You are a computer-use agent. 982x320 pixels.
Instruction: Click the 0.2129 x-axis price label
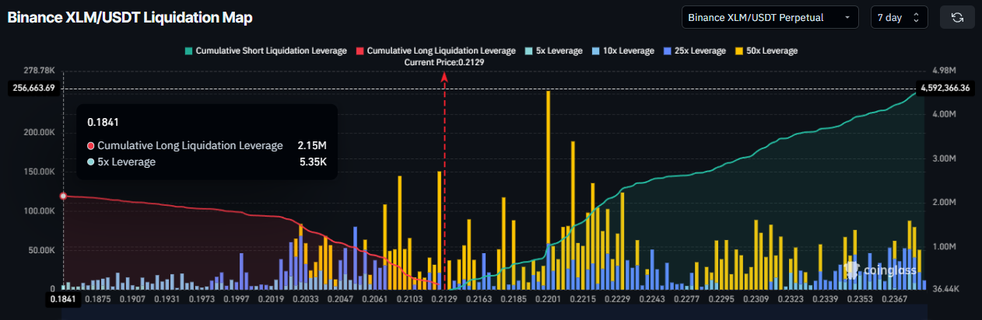444,299
